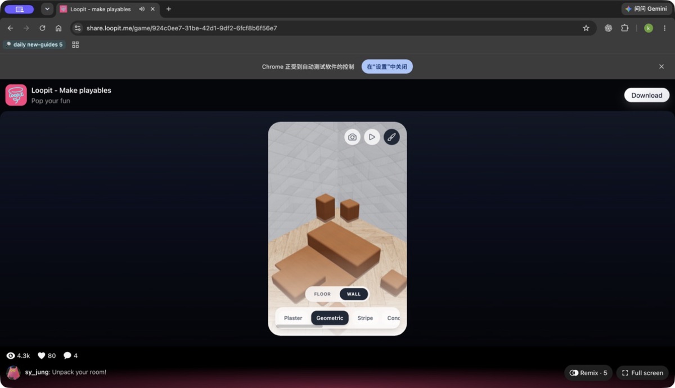Image resolution: width=675 pixels, height=388 pixels.
Task: Open comments via the speech bubble icon
Action: click(x=67, y=356)
